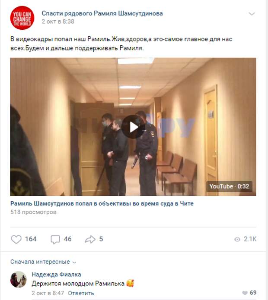Open group Спасти рядового Рамиля Шамсутдинова
The height and width of the screenshot is (300, 268).
click(x=102, y=13)
